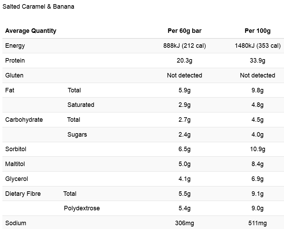The height and width of the screenshot is (229, 284).
Task: Select the Sugars sub-label
Action: click(77, 135)
